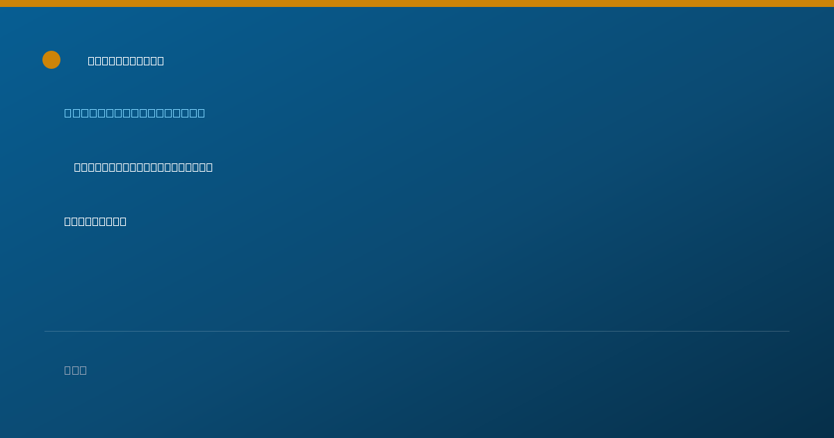Select the short bold white text line
The image size is (834, 438).
[x=95, y=221]
